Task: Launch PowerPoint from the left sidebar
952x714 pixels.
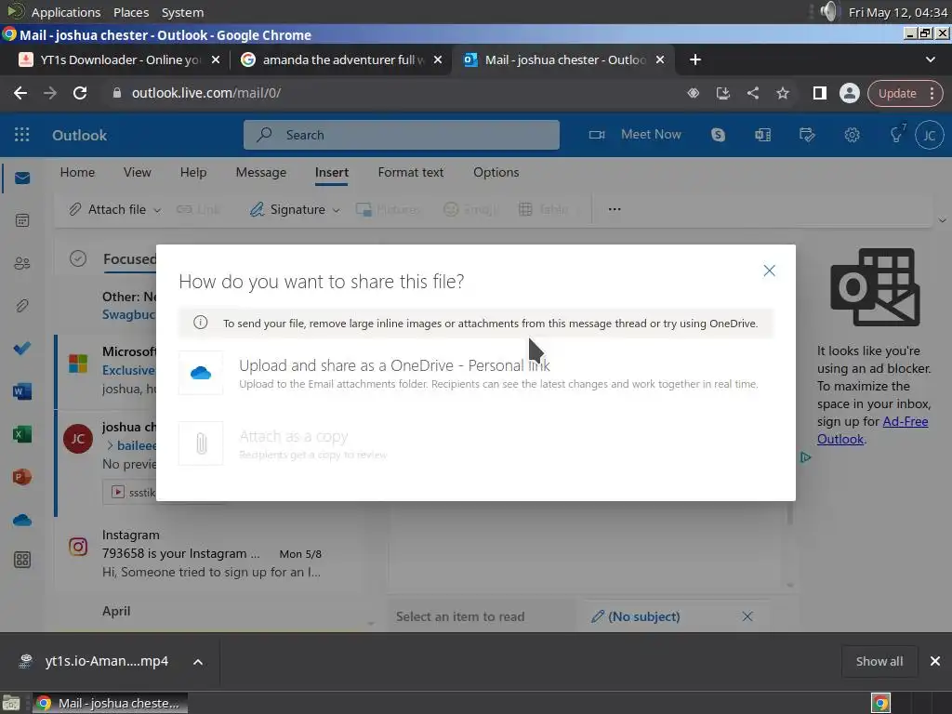Action: (22, 477)
